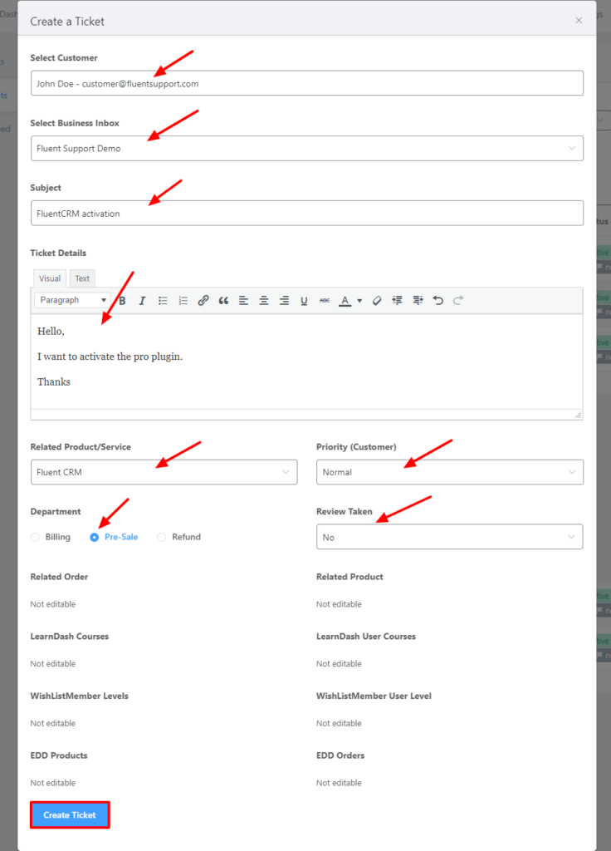Click into the ticket details text area
The image size is (611, 851).
coord(307,362)
